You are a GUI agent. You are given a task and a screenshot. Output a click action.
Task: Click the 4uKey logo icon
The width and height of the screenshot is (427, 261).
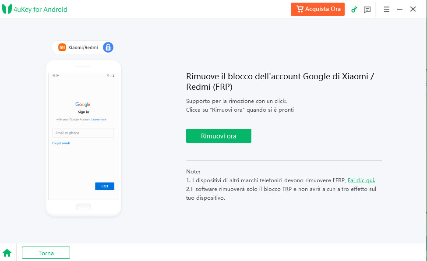tap(7, 9)
